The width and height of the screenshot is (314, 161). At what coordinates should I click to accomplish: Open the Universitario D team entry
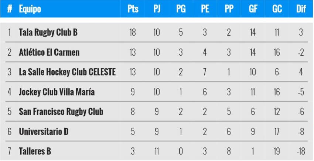44,131
